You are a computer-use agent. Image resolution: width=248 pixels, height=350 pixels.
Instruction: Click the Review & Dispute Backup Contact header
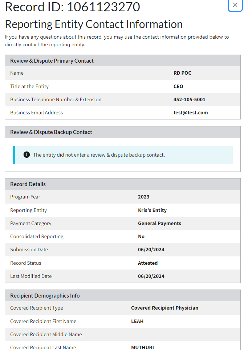click(x=51, y=132)
